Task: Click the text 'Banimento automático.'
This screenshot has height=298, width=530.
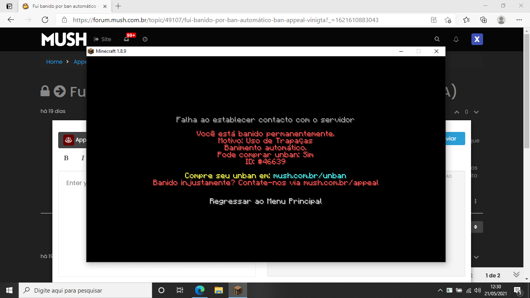Action: click(265, 148)
